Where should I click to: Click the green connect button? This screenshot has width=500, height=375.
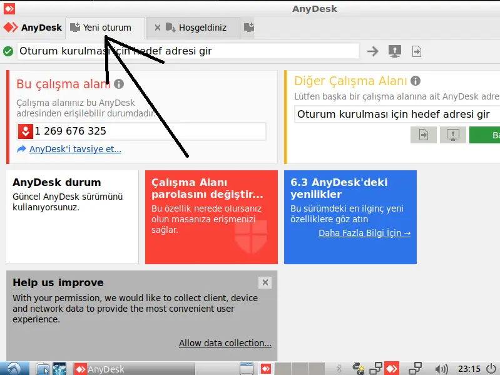coord(485,135)
